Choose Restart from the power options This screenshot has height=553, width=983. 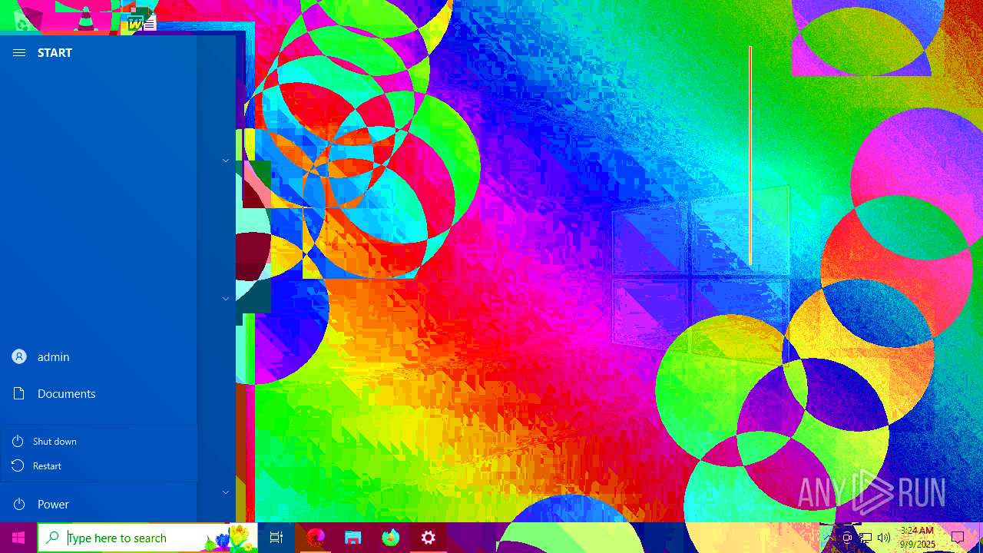tap(98, 466)
